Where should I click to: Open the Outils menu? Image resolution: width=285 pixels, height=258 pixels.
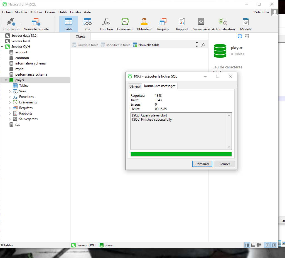click(63, 12)
